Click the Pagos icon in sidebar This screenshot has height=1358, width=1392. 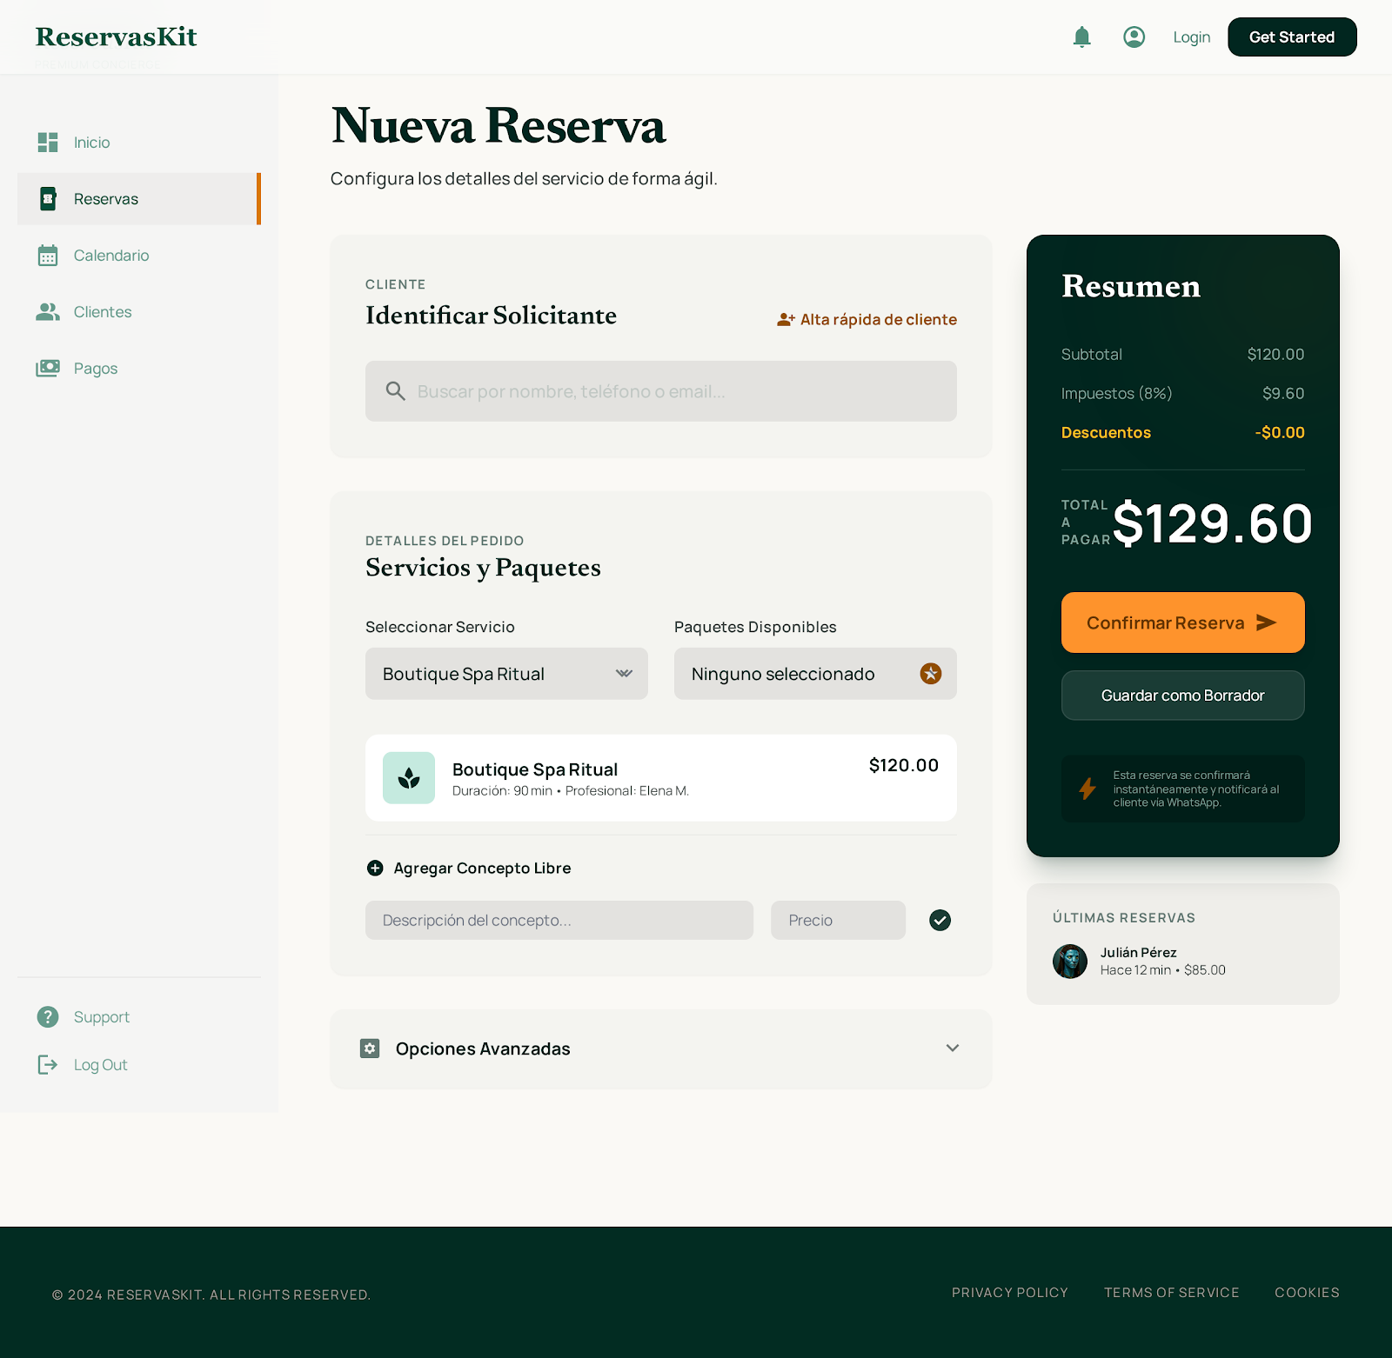[48, 368]
